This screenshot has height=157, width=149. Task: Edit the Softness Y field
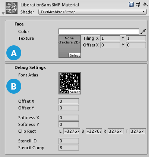(x=69, y=124)
